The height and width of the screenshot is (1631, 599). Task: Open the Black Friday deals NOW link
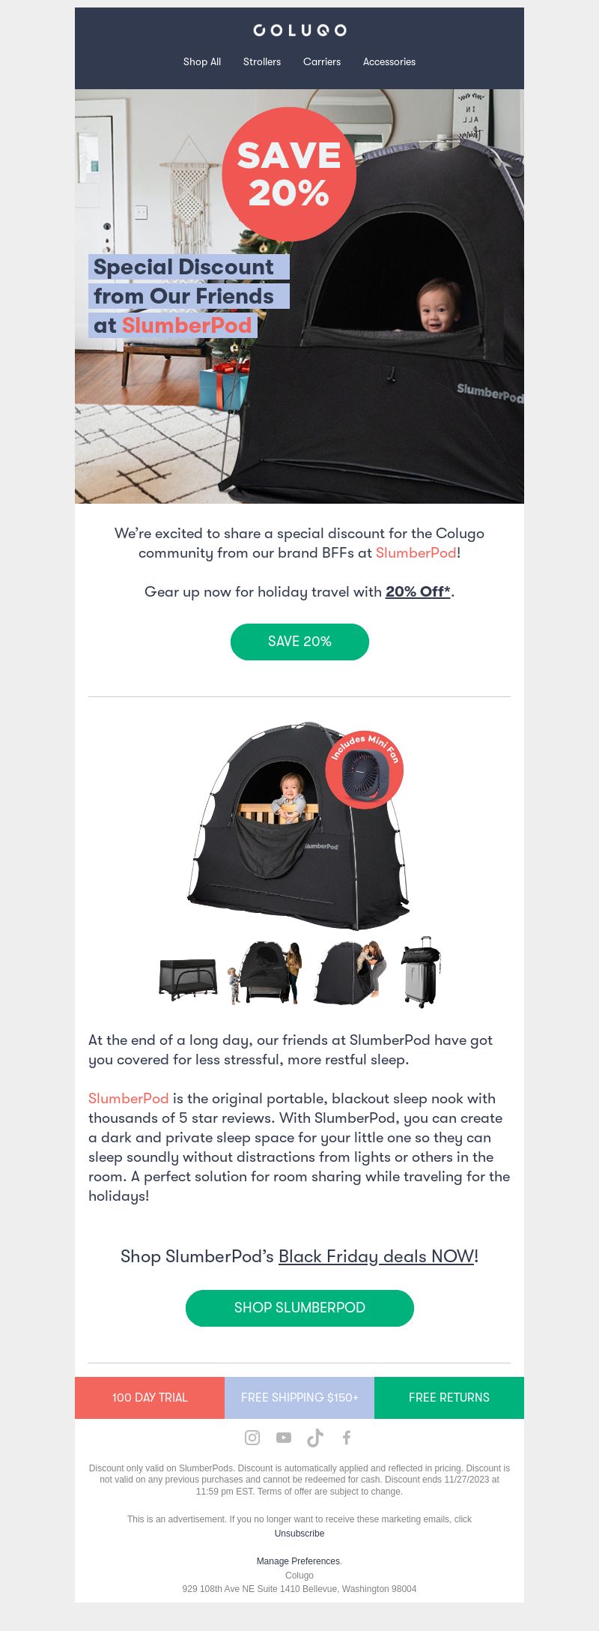click(376, 1257)
